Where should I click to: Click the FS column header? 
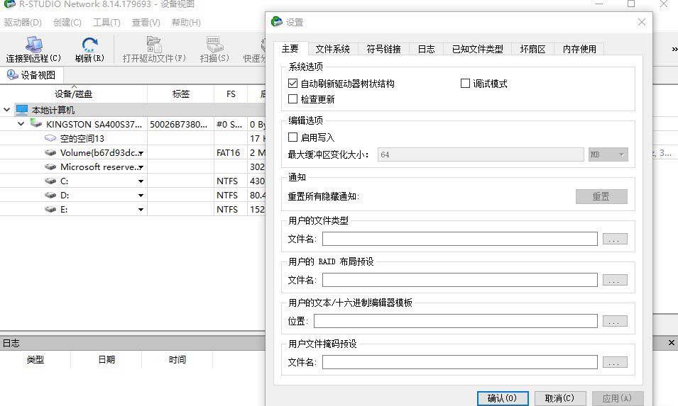click(231, 94)
